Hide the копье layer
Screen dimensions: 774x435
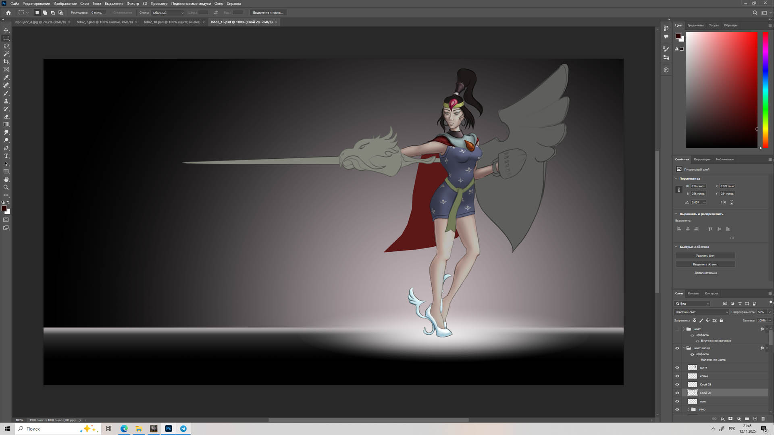[x=677, y=376]
